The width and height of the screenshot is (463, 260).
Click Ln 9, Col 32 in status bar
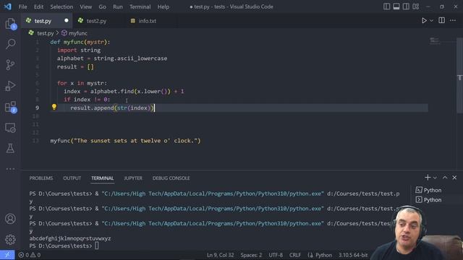220,255
